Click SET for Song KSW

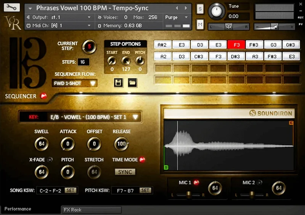click(71, 190)
